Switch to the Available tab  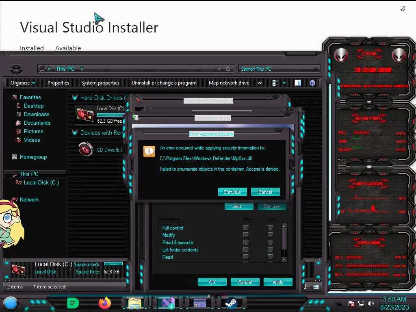pos(68,48)
